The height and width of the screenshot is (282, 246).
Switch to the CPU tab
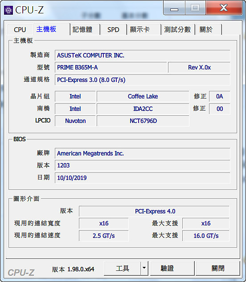20,29
